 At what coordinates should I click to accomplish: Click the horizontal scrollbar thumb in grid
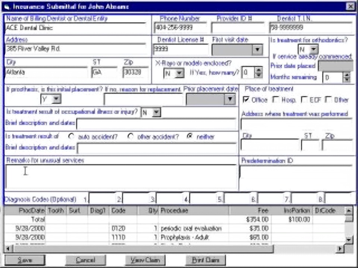click(143, 248)
